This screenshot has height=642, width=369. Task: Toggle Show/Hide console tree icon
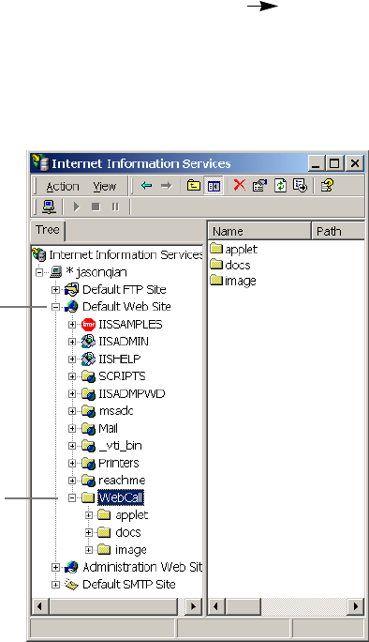point(214,186)
